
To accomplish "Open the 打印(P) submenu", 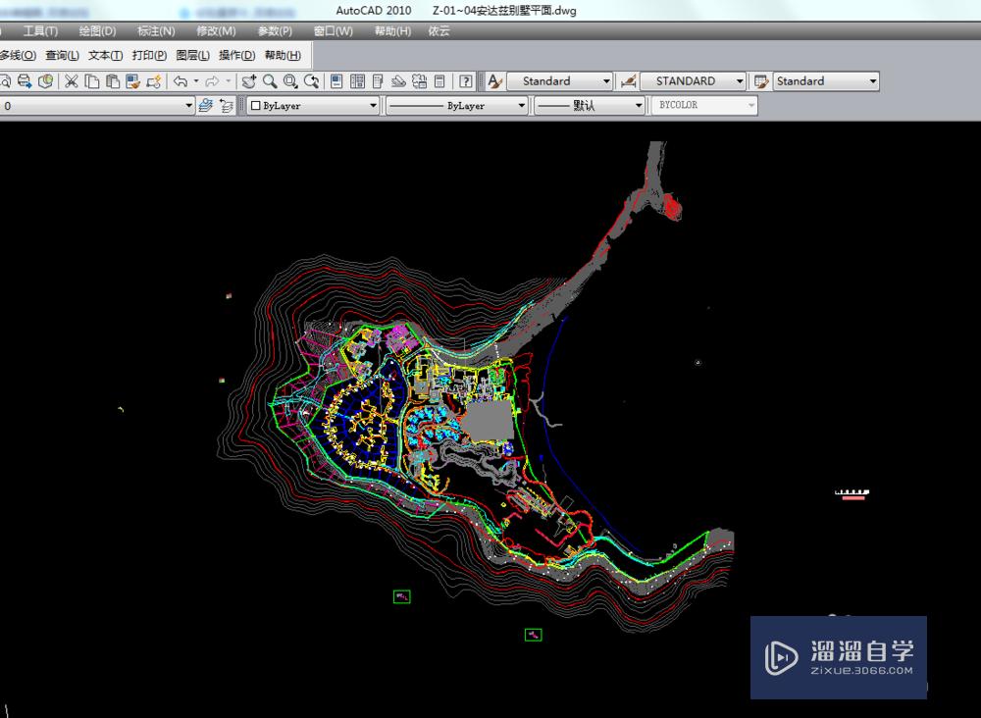I will pyautogui.click(x=149, y=56).
